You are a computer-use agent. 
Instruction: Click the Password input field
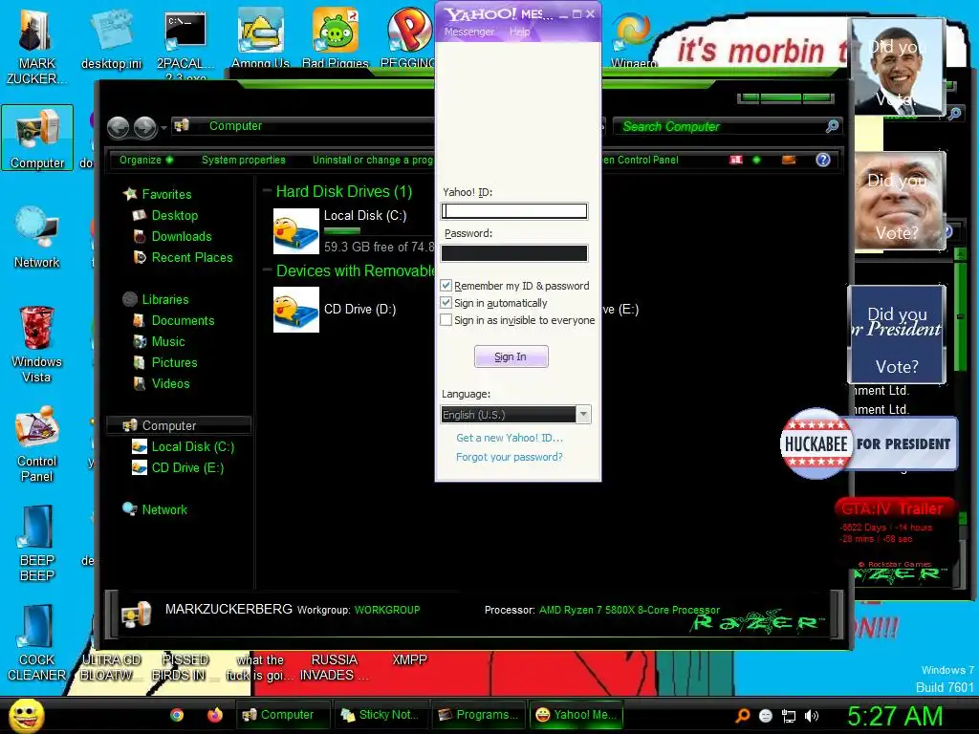pyautogui.click(x=513, y=252)
